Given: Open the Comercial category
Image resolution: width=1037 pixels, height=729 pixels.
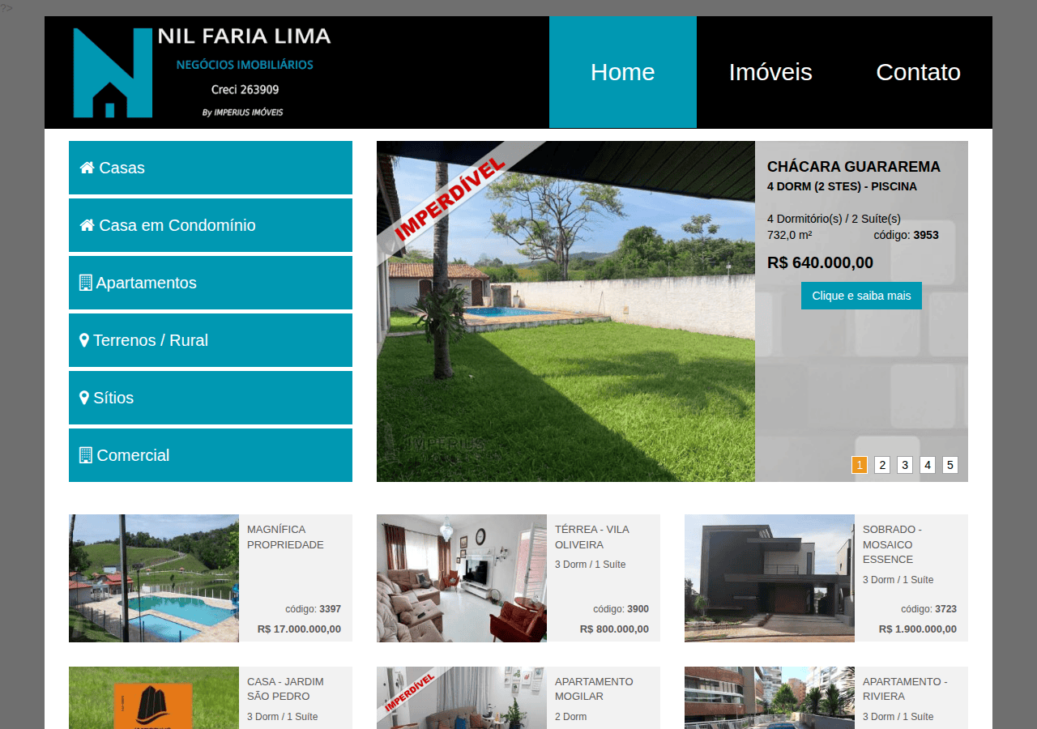Looking at the screenshot, I should pos(211,455).
